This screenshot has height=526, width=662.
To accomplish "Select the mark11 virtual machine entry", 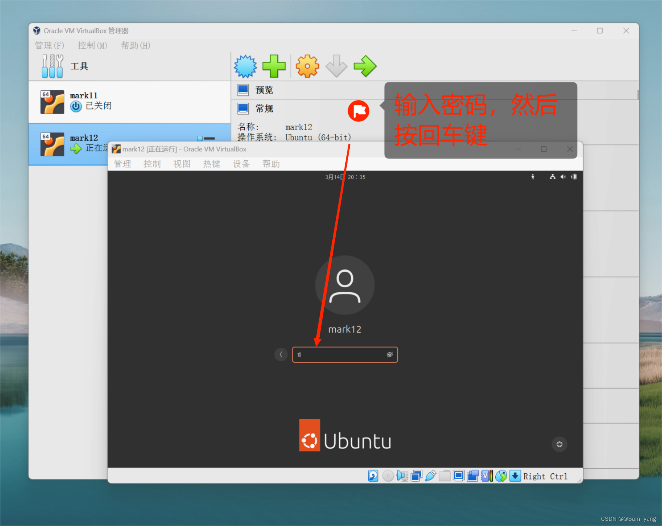I will [x=130, y=102].
